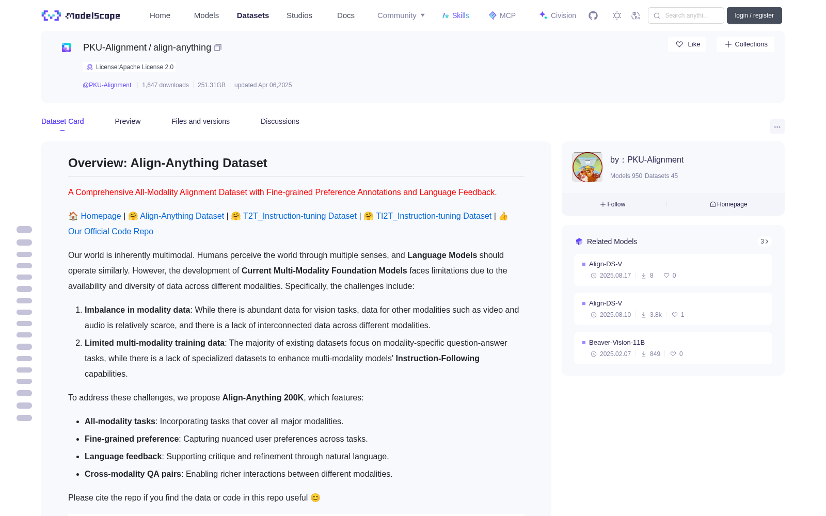The height and width of the screenshot is (516, 826).
Task: Open the MCP nav item
Action: [x=502, y=15]
